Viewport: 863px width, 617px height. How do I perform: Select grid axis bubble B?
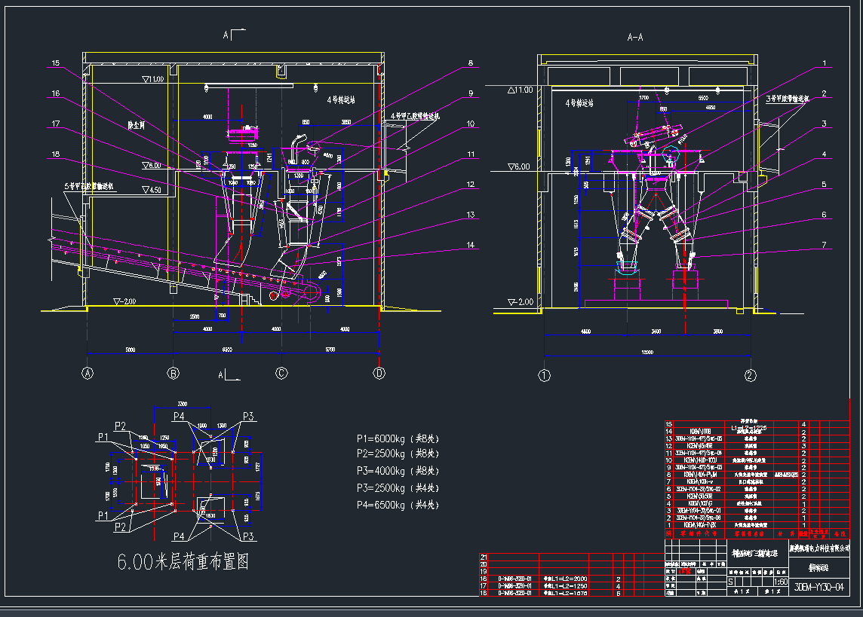tap(174, 373)
